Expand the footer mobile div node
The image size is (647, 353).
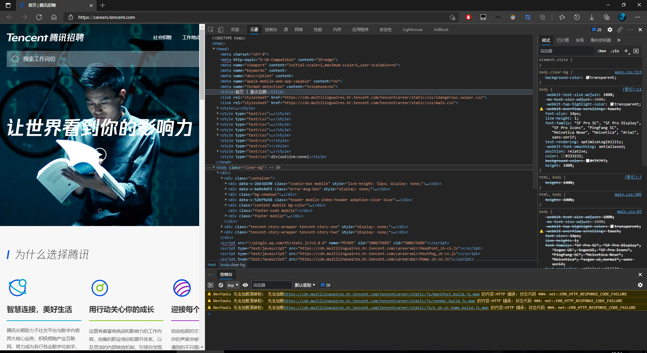[226, 216]
